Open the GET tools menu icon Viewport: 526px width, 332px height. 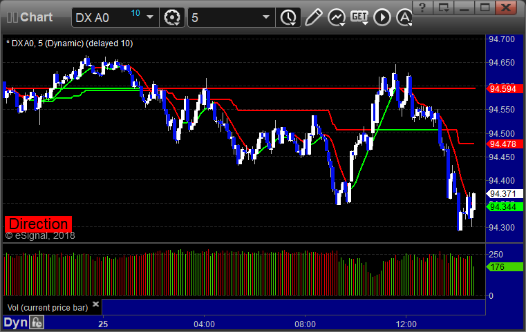[x=359, y=17]
